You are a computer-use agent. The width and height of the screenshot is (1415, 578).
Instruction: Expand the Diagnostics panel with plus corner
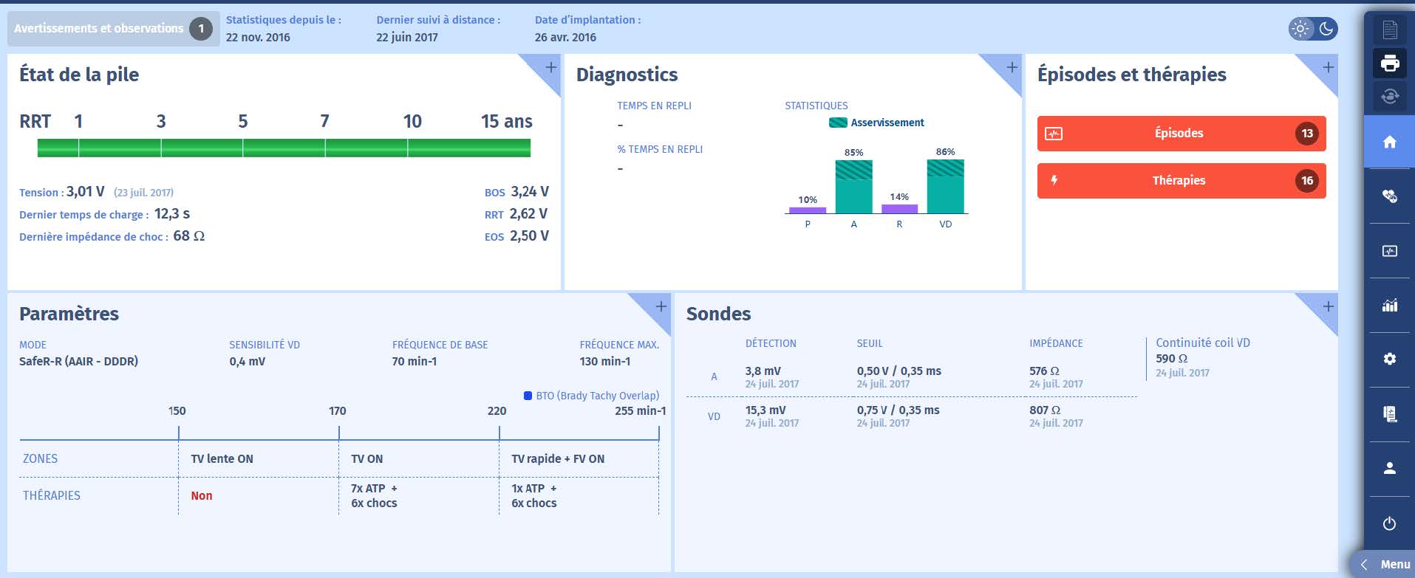point(1012,68)
